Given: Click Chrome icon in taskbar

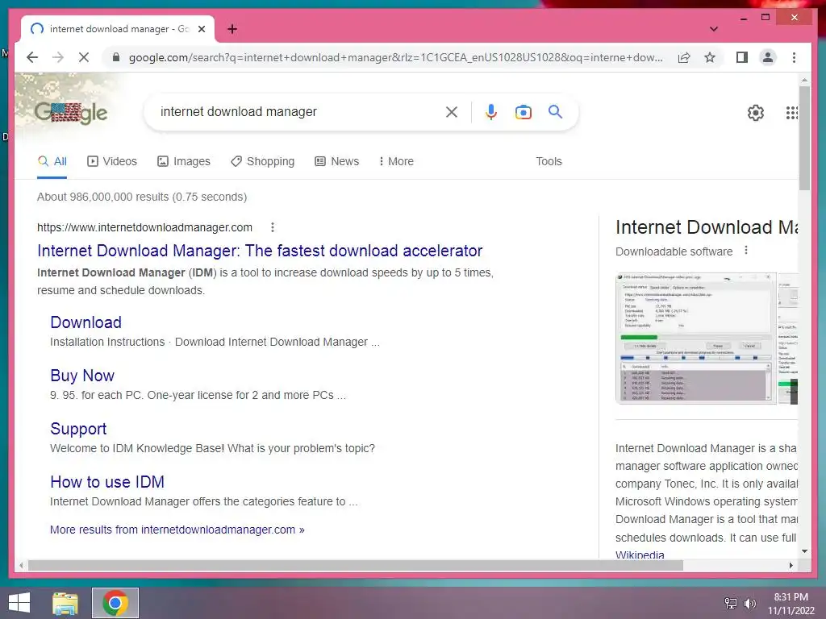Looking at the screenshot, I should pyautogui.click(x=115, y=603).
